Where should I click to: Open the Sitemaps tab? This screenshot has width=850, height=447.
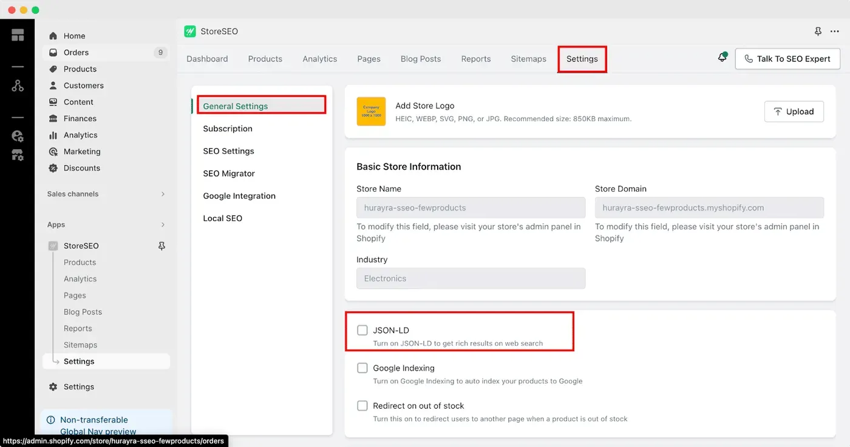pyautogui.click(x=529, y=59)
